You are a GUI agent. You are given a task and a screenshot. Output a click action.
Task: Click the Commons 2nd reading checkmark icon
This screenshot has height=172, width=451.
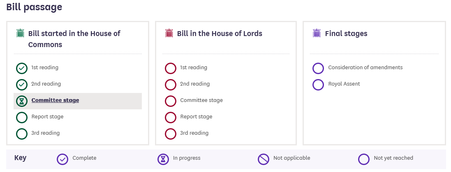click(x=21, y=84)
